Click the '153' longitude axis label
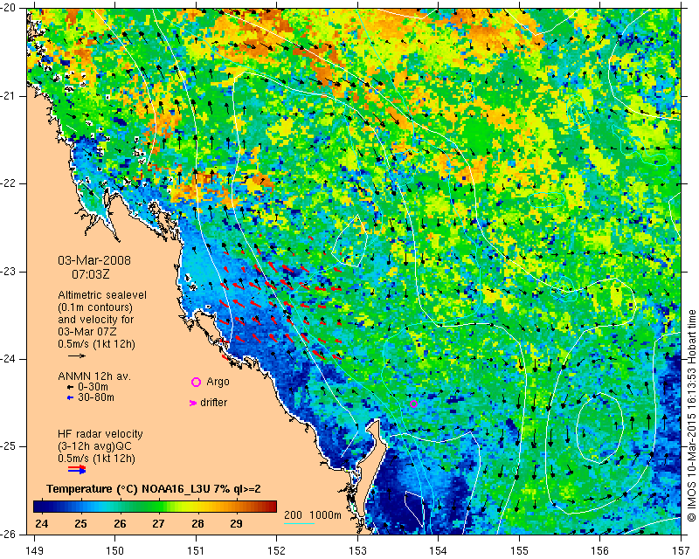Image resolution: width=699 pixels, height=559 pixels. 357,551
